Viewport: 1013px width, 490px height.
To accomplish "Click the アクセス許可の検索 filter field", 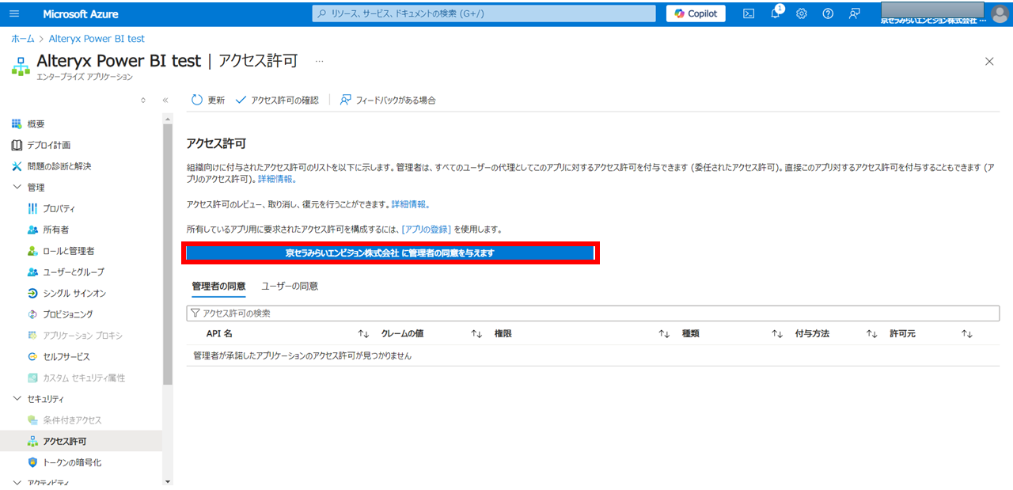I will (x=593, y=313).
